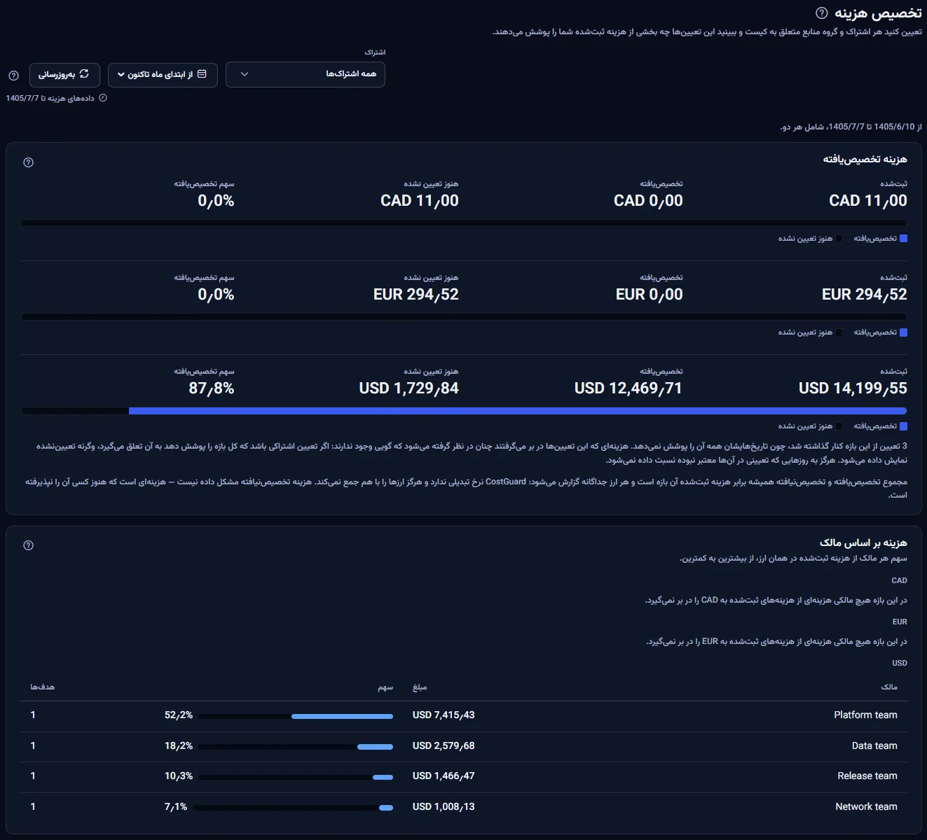Click the سهم column header
The height and width of the screenshot is (840, 927).
click(x=385, y=687)
